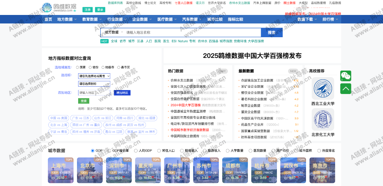This screenshot has height=186, width=383.
Task: Expand the 企业数据 navigation menu
Action: click(x=142, y=19)
